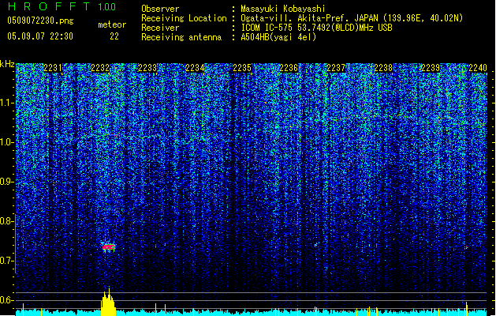Screen dimensions: 496x316
Task: Click the 0.8 kHz frequency label
Action: click(7, 221)
